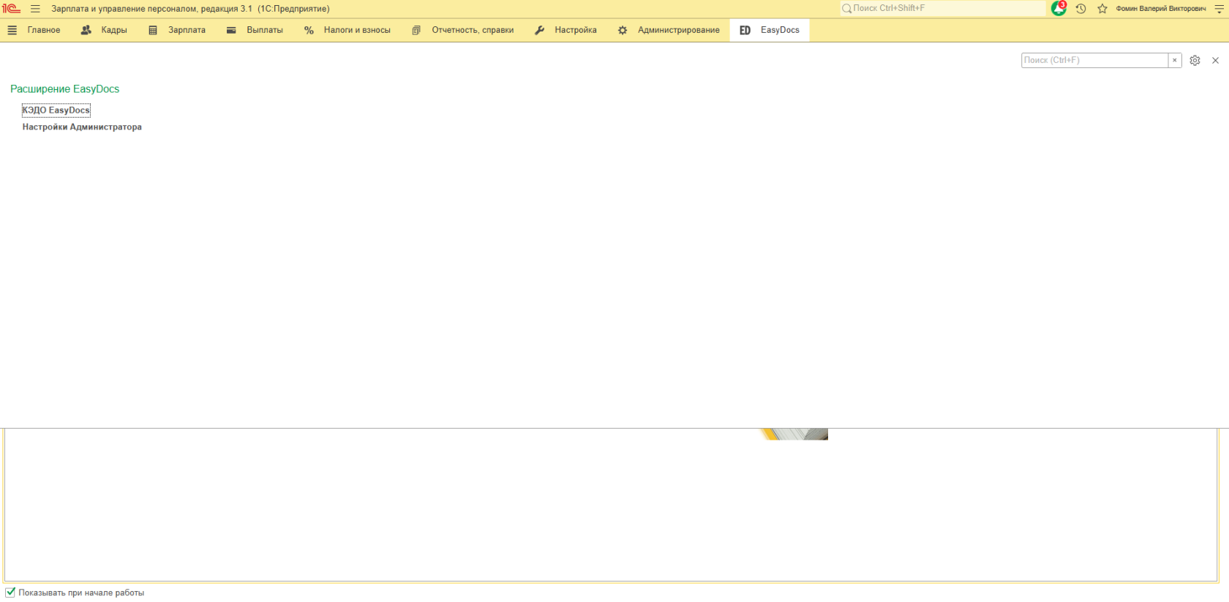Open the main menu hamburger icon

pos(35,9)
